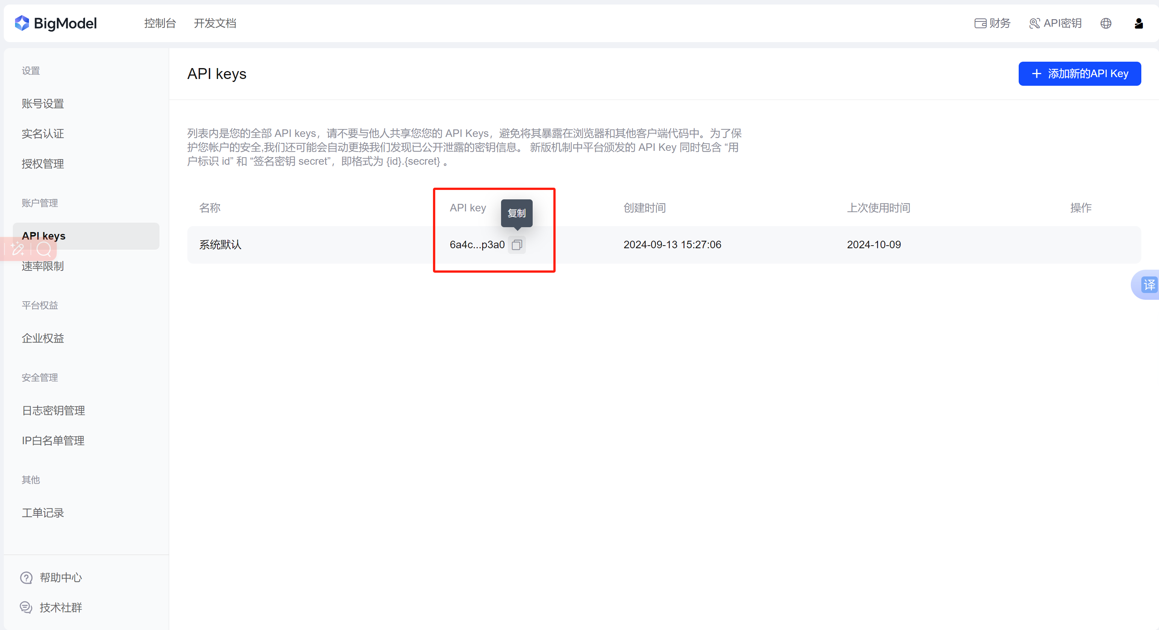
Task: Open 日志密钥管理 in sidebar
Action: [53, 410]
